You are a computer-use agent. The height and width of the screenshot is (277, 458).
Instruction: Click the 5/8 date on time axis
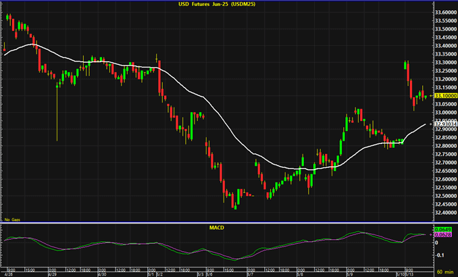300,274
